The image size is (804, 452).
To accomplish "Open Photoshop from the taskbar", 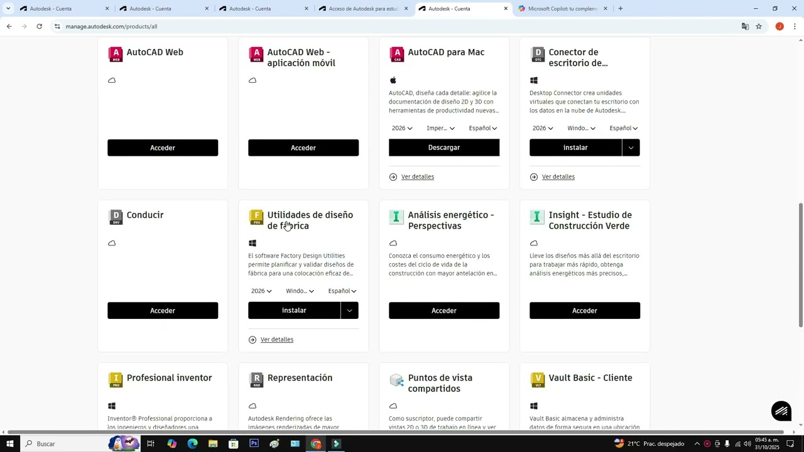I will click(x=254, y=444).
